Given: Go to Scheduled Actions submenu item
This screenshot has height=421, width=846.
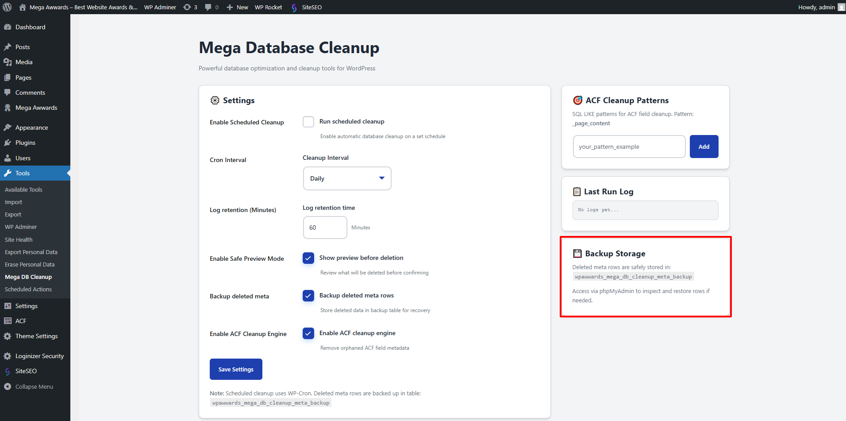Looking at the screenshot, I should [28, 289].
